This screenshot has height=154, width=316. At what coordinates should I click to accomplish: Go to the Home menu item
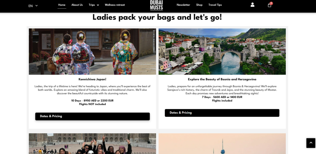click(62, 5)
